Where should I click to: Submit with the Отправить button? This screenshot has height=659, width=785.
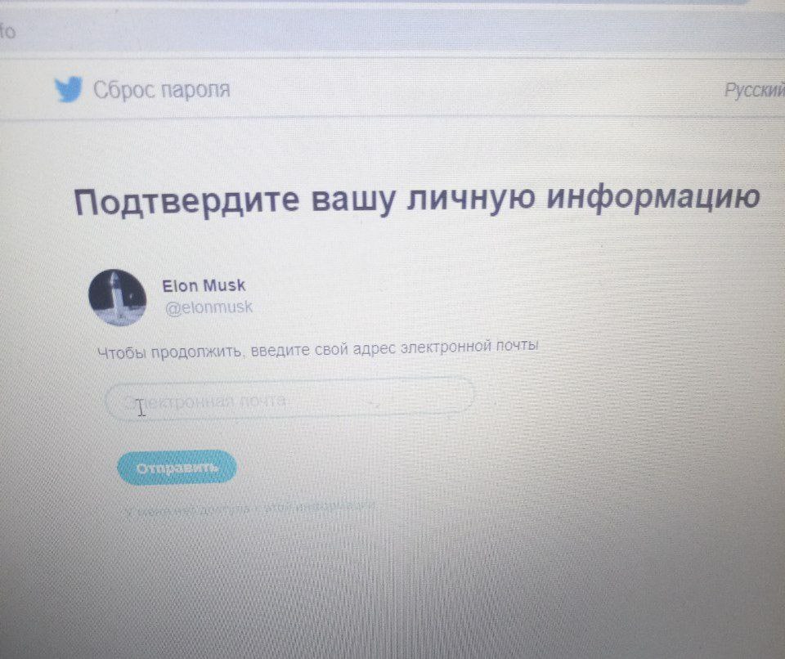(177, 468)
